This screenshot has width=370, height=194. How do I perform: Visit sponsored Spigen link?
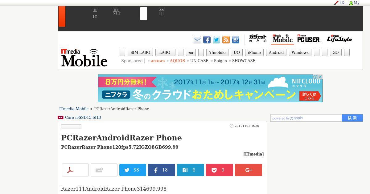click(220, 61)
